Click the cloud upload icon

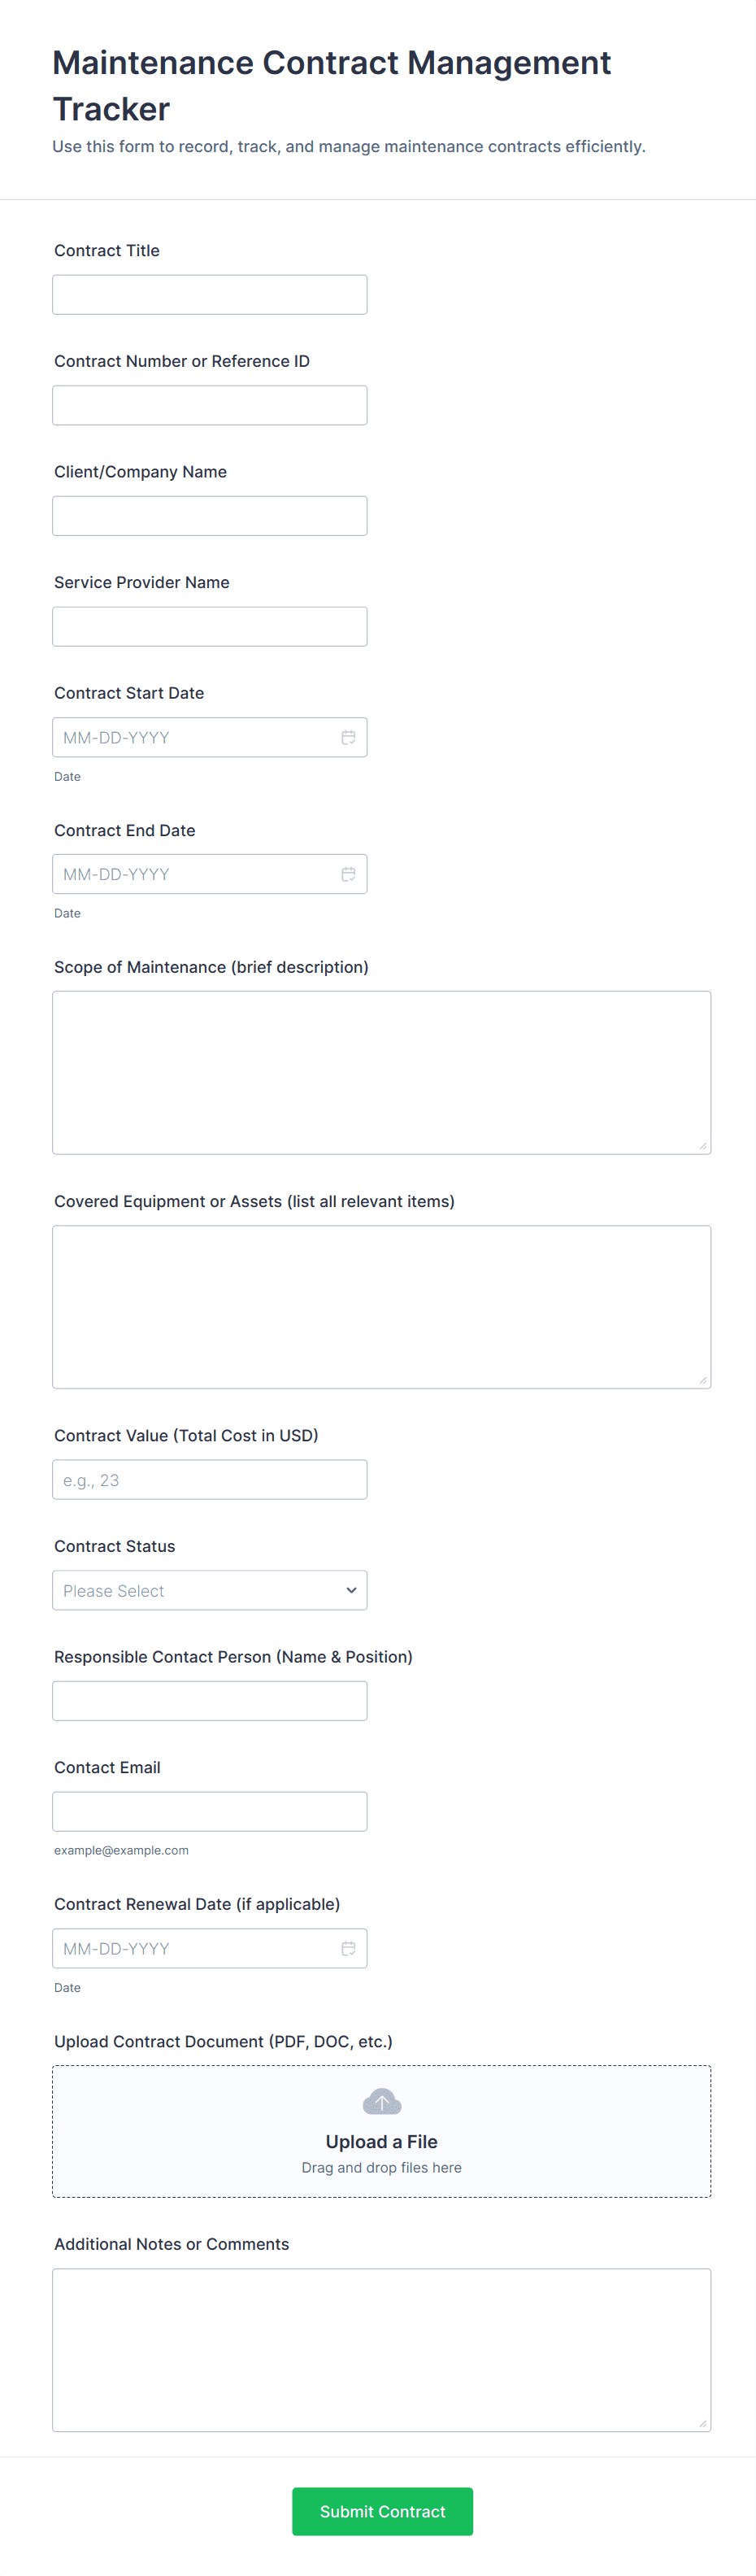pyautogui.click(x=381, y=2102)
